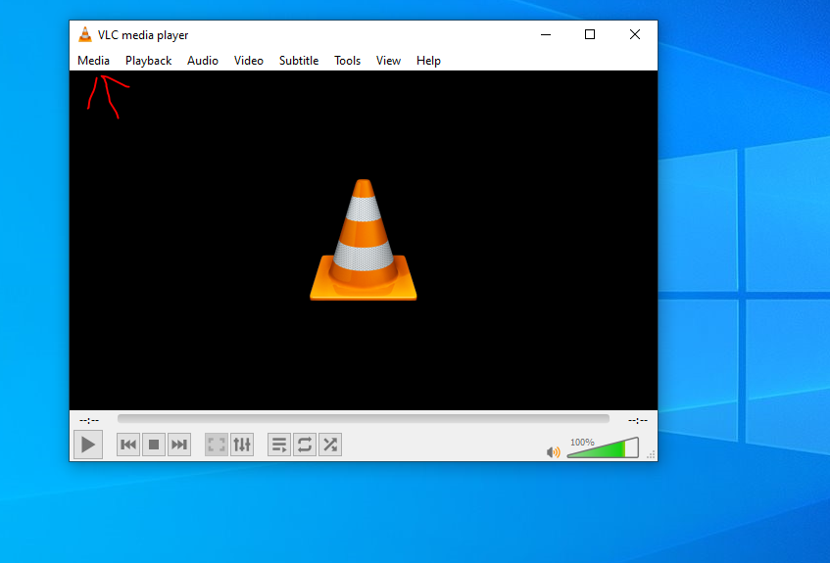Image resolution: width=830 pixels, height=563 pixels.
Task: Open the Subtitle menu
Action: (299, 61)
